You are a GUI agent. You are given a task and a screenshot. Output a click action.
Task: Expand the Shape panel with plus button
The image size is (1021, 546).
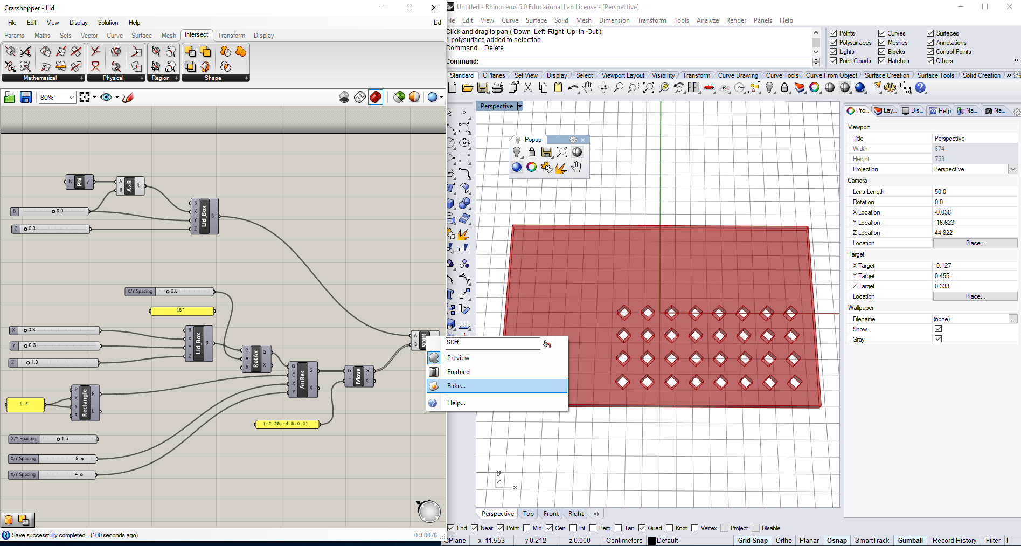pyautogui.click(x=247, y=78)
